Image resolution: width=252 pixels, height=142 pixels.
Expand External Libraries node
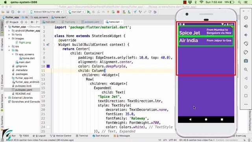point(6,98)
